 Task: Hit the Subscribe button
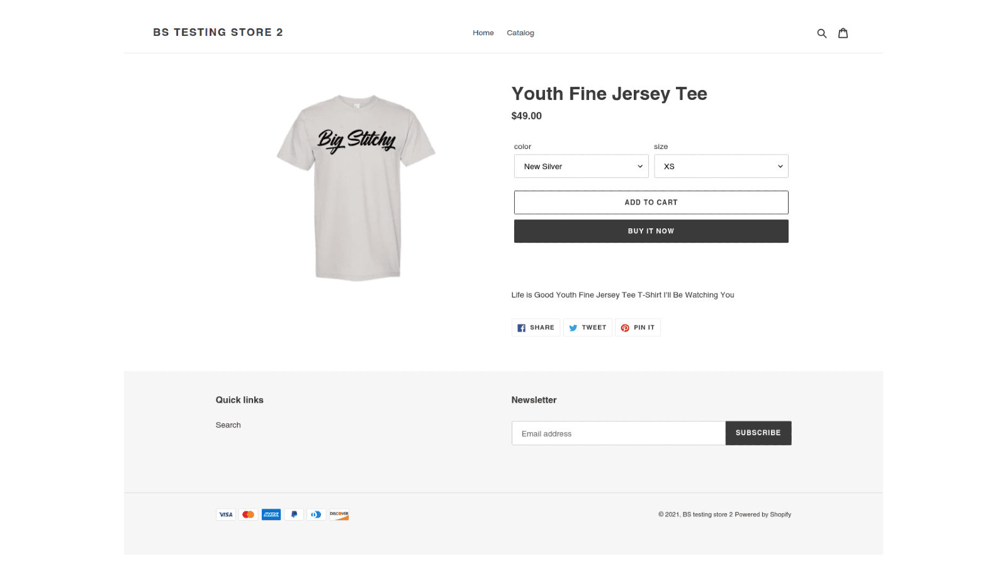pos(758,433)
